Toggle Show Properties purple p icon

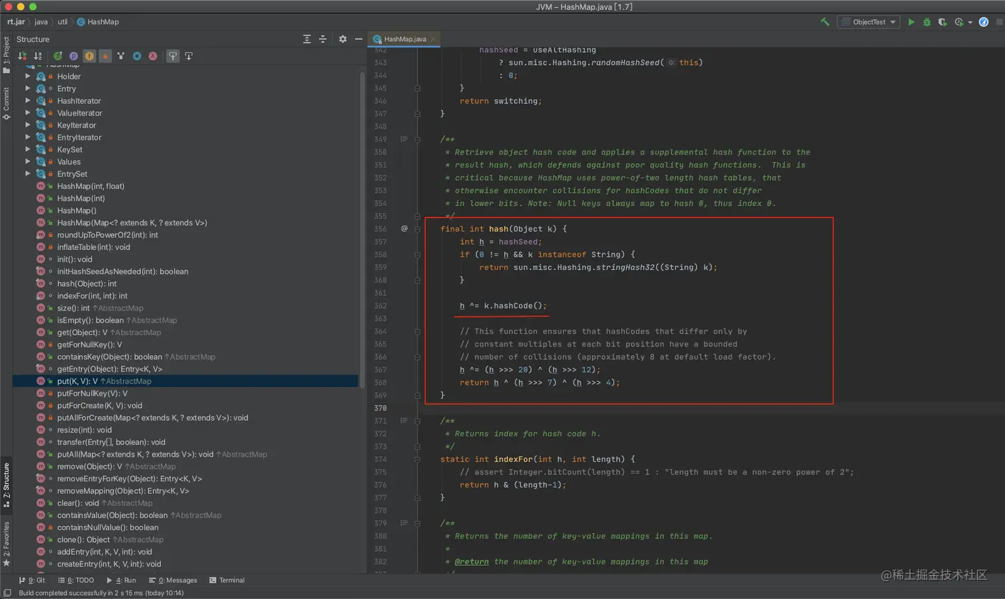[x=73, y=56]
